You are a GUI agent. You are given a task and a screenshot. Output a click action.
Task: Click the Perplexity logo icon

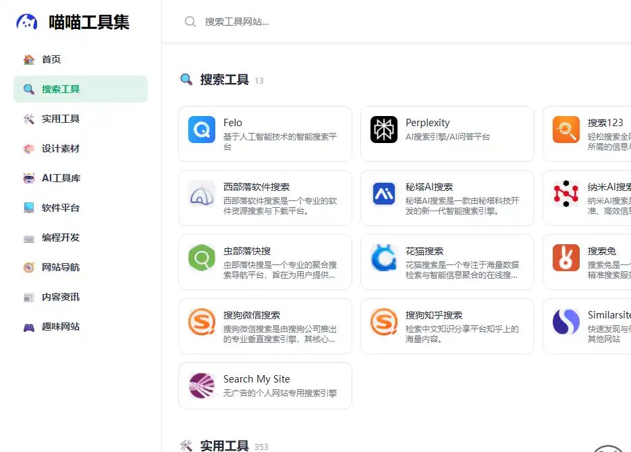(384, 130)
